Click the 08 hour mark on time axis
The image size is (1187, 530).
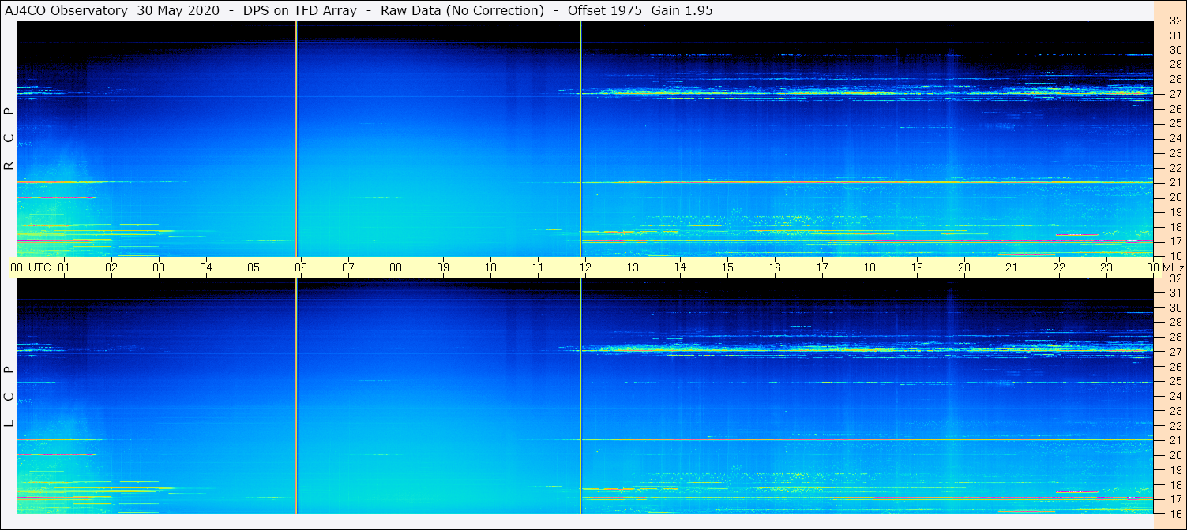point(396,267)
